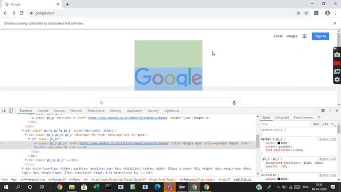Switch to the Network tab
Screen dimensions: 341x192
pos(76,110)
